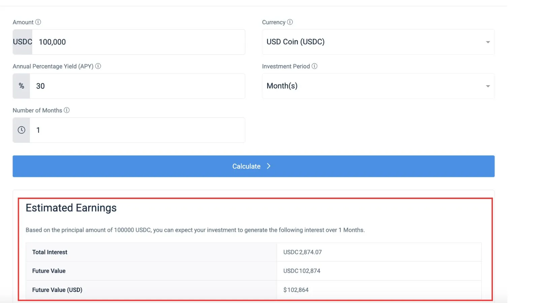Open the Month(s) investment period dropdown
Viewport: 539px width, 303px height.
(x=378, y=86)
